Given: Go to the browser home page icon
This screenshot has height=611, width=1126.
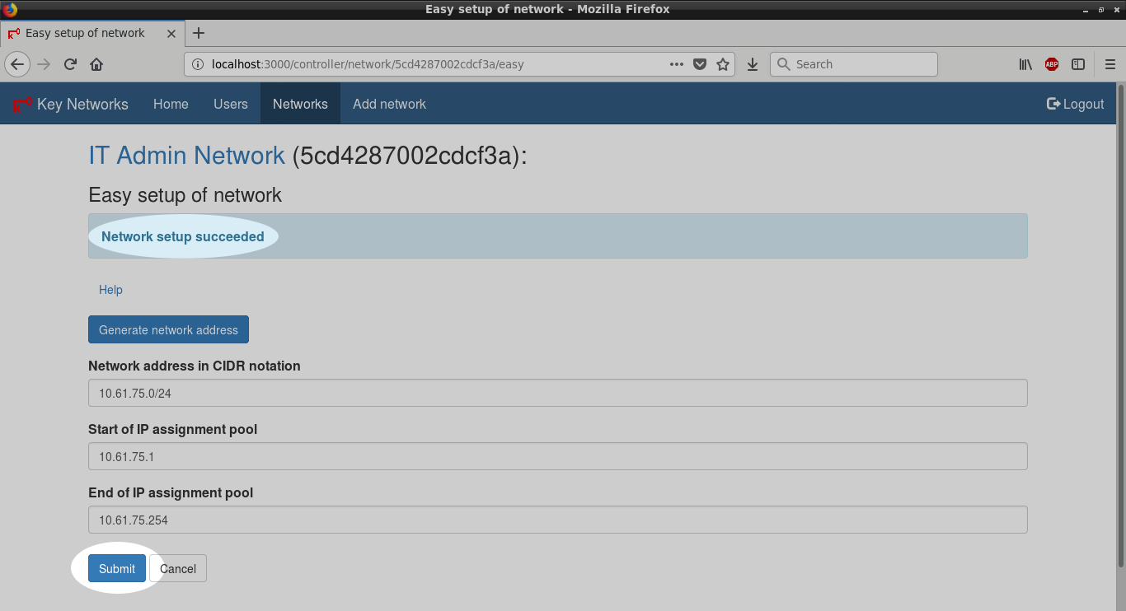Looking at the screenshot, I should click(x=96, y=64).
